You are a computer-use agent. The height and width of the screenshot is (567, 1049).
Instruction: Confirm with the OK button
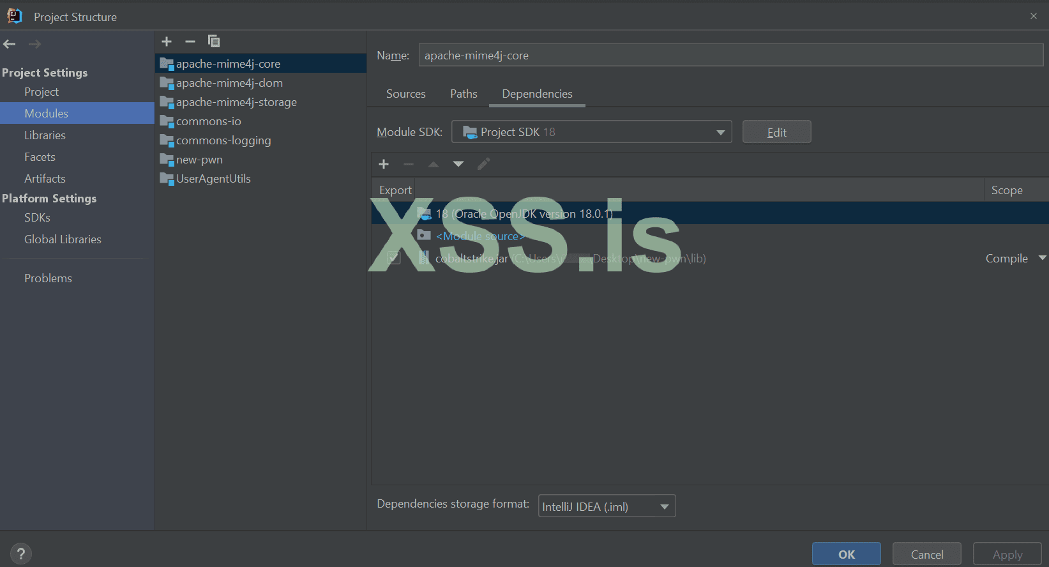[x=847, y=554]
